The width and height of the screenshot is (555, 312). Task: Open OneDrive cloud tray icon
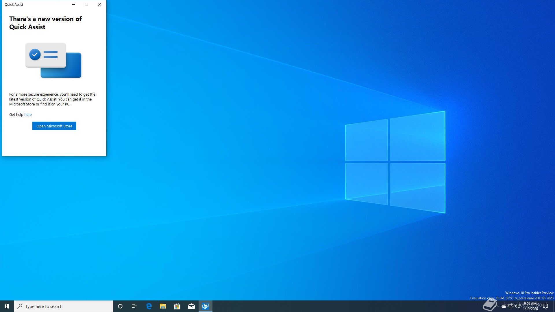504,306
